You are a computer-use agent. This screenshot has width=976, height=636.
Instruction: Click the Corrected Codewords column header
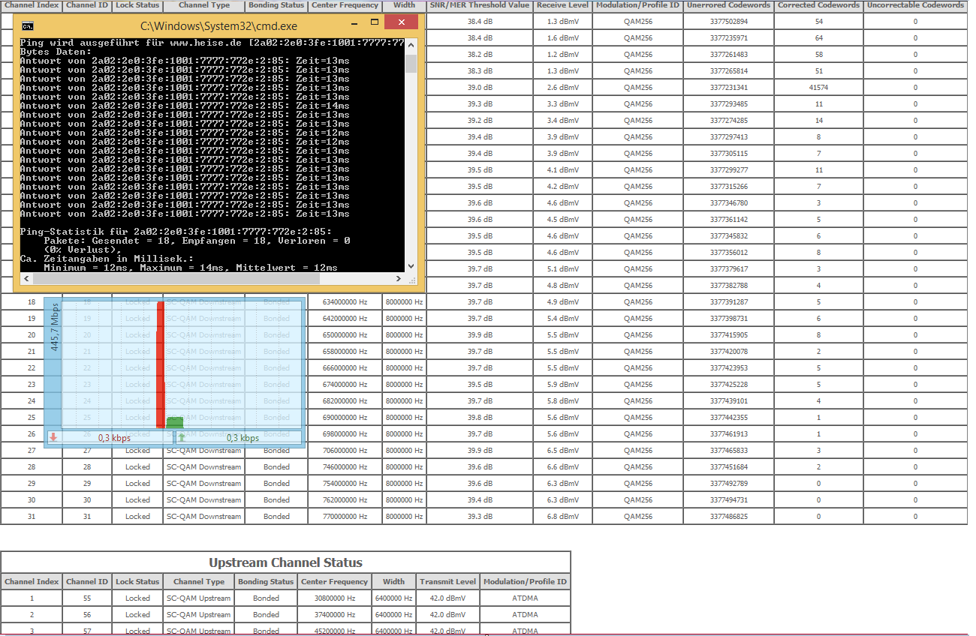818,5
